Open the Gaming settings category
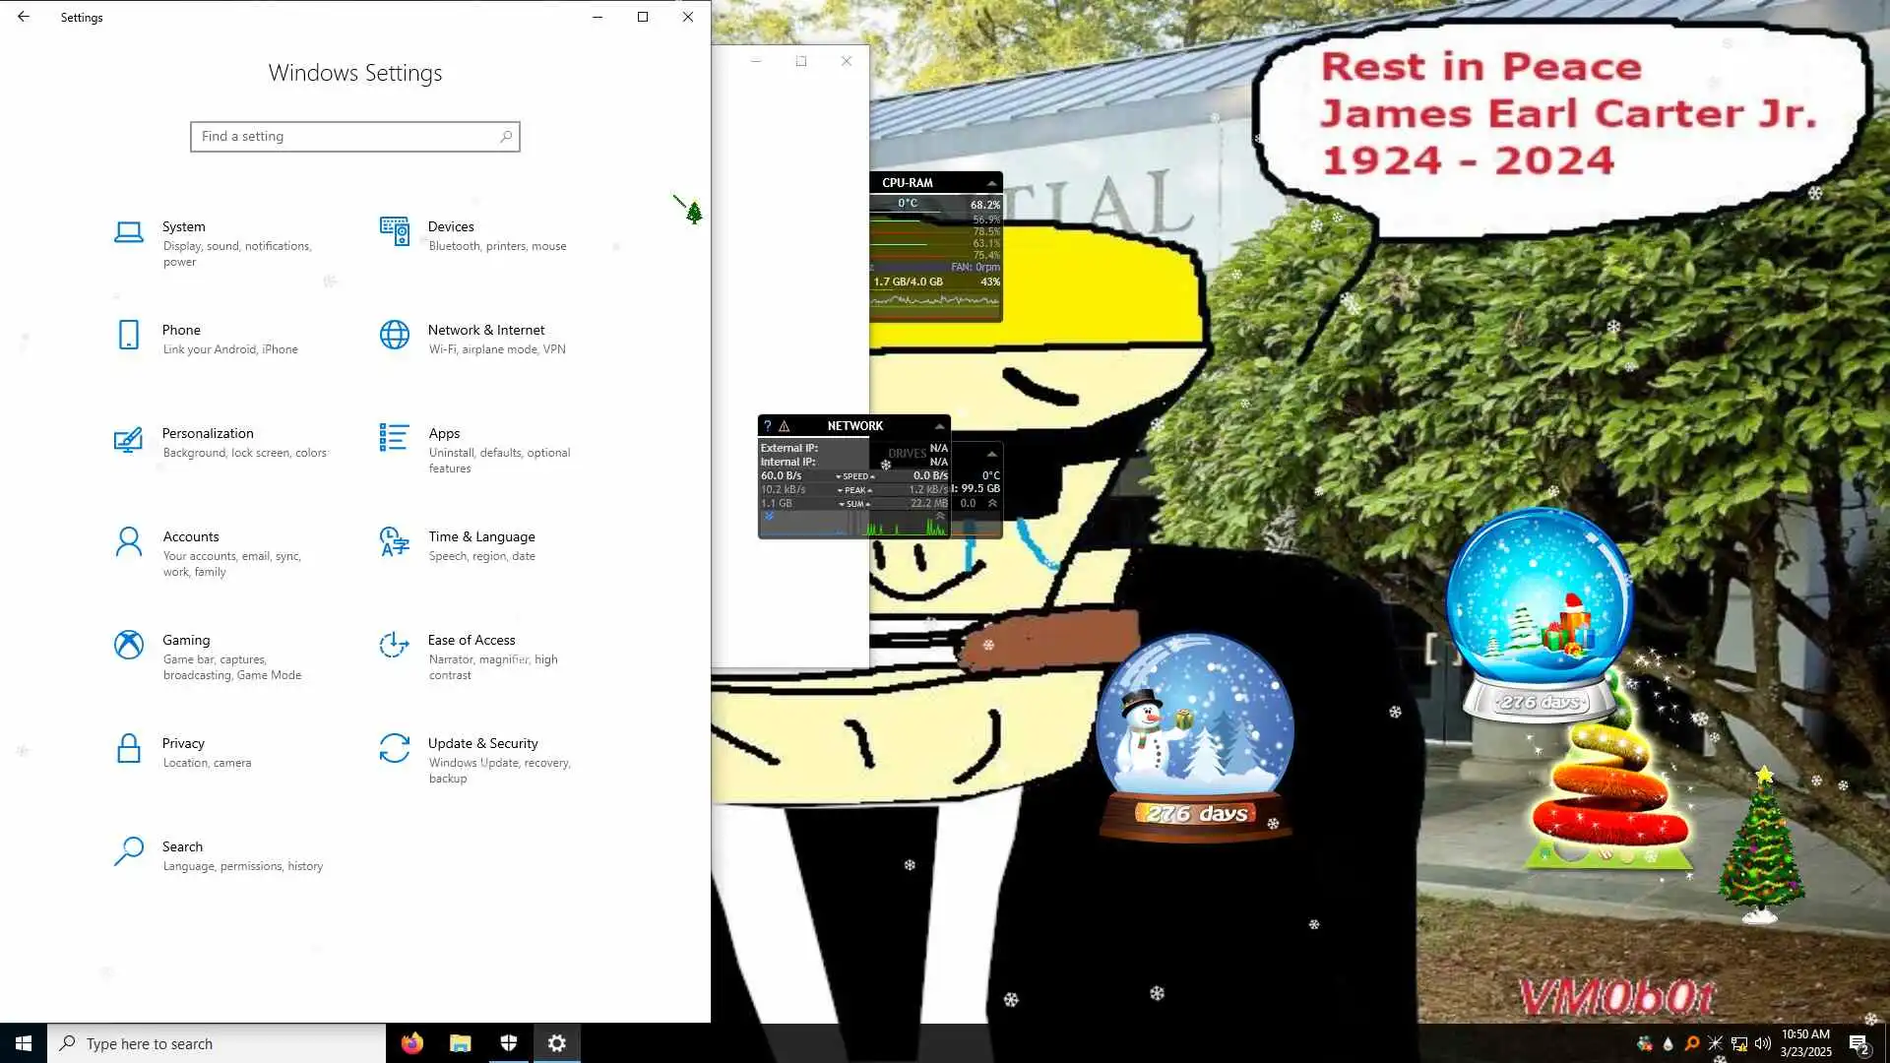The height and width of the screenshot is (1063, 1890). (186, 640)
